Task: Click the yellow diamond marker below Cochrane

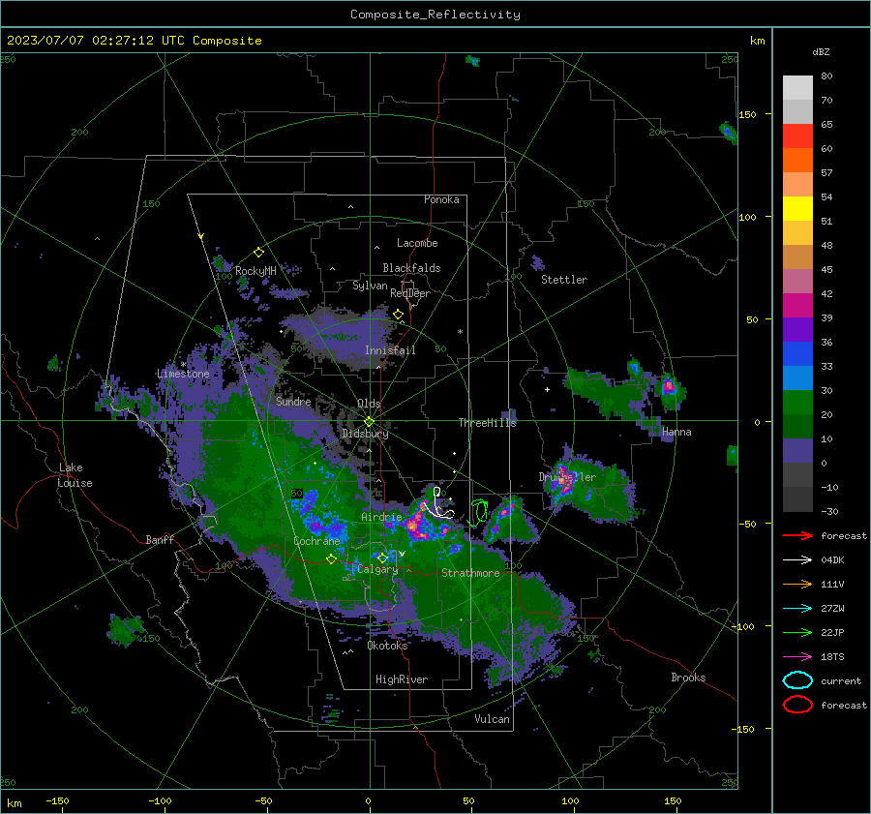Action: click(331, 559)
